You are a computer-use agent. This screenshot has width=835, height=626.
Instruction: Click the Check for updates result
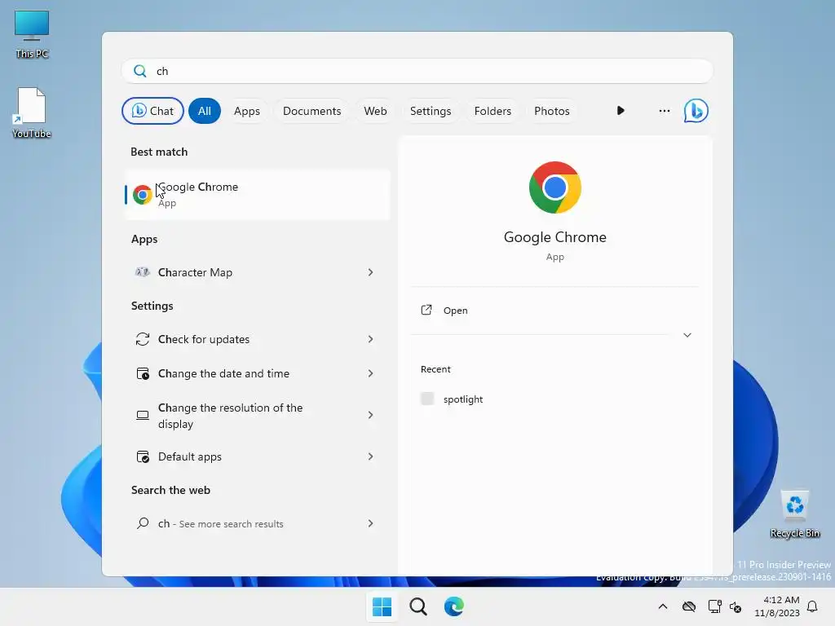tap(203, 339)
